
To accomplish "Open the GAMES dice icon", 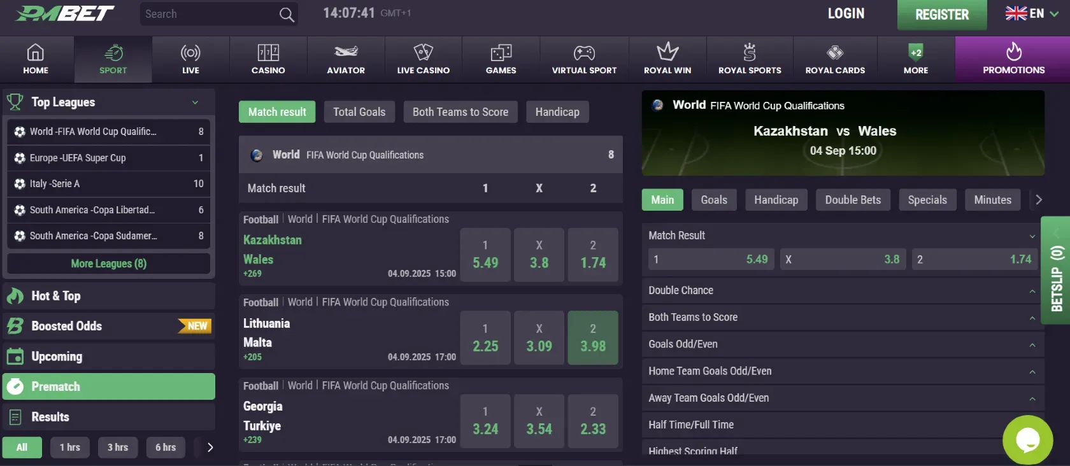I will [x=501, y=52].
